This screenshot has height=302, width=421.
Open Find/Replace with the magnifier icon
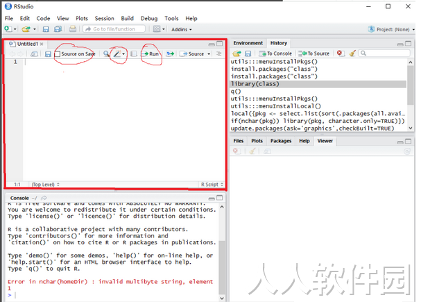[x=106, y=53]
